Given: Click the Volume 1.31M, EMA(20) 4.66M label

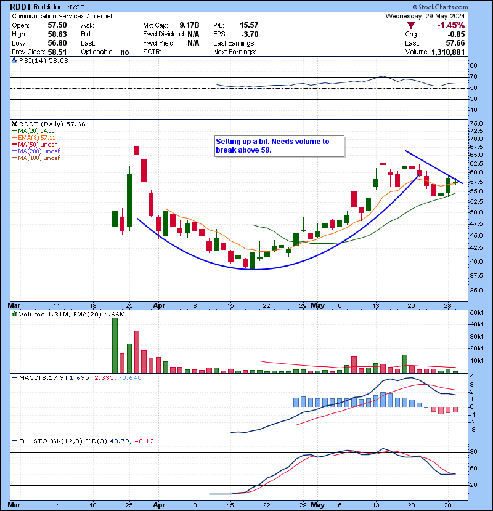Looking at the screenshot, I should (71, 314).
